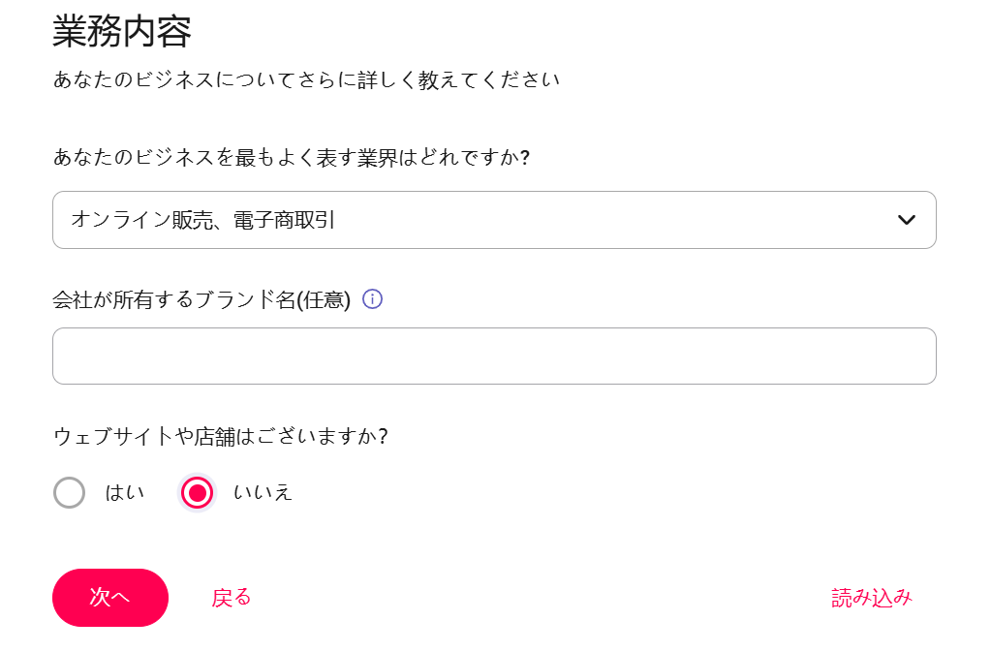Focus the empty brand name text field

coord(494,356)
